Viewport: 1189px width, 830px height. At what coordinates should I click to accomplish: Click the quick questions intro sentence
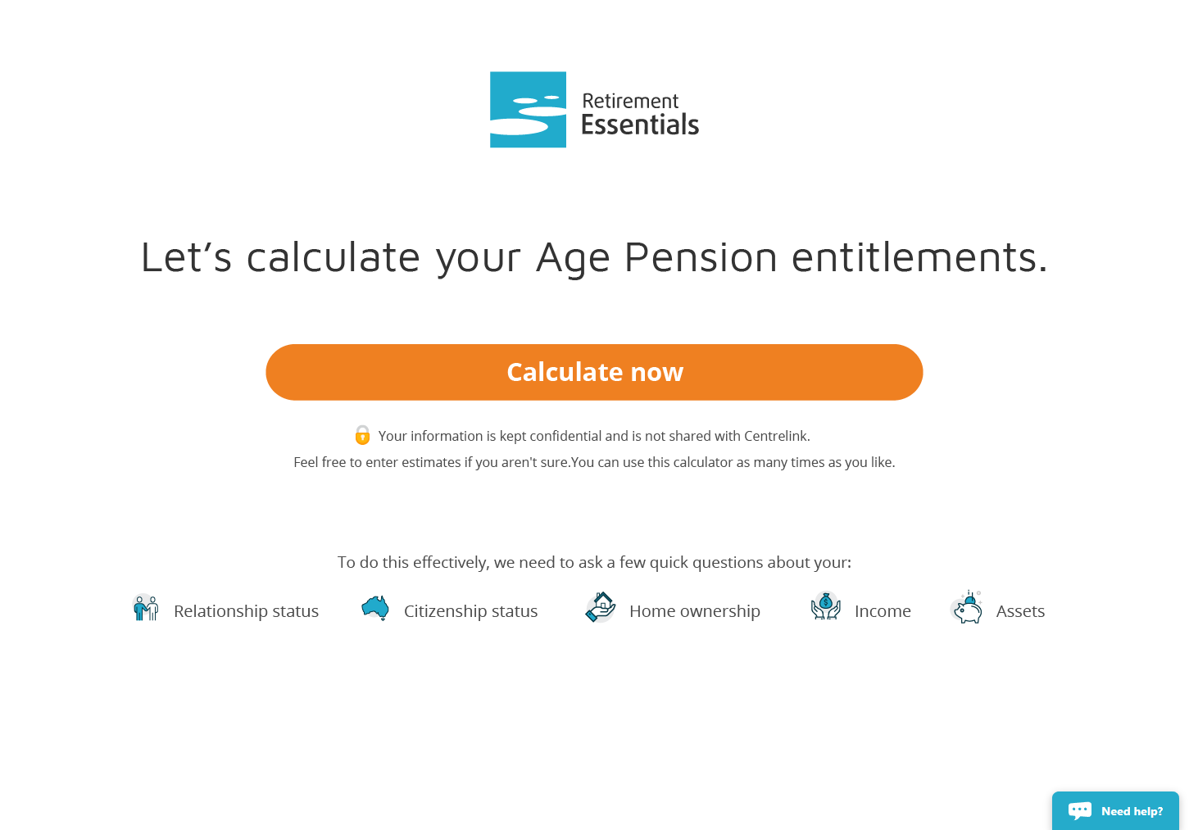coord(594,562)
